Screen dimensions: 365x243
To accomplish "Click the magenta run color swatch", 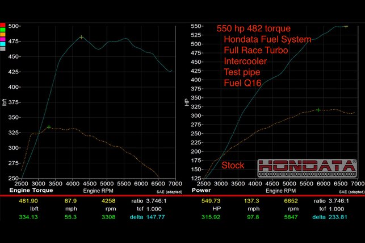I will (3, 39).
